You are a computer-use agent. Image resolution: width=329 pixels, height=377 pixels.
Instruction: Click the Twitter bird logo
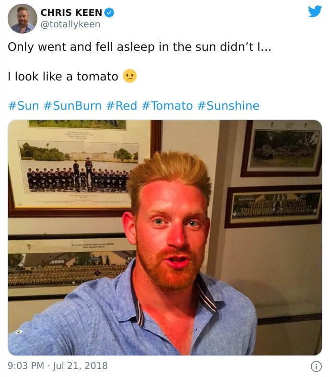(315, 11)
